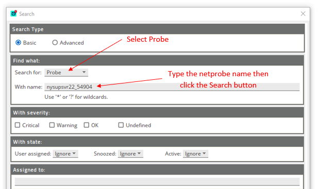The height and width of the screenshot is (189, 318).
Task: Click the Find what: section header
Action: [157, 61]
